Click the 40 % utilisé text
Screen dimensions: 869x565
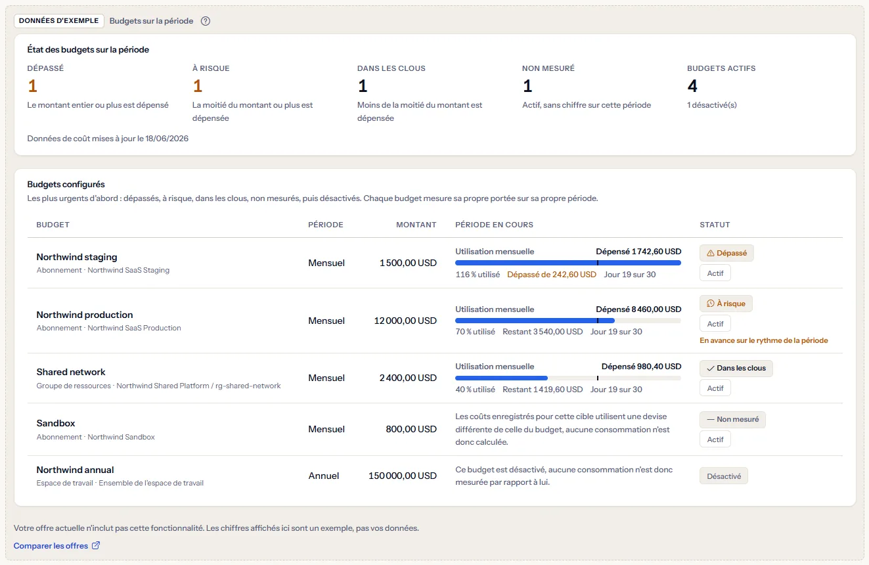[x=475, y=390]
